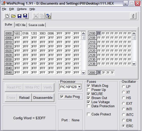The width and height of the screenshot is (142, 131).
Task: Click the EEPROM data scroll-down arrow
Action: coord(134,64)
